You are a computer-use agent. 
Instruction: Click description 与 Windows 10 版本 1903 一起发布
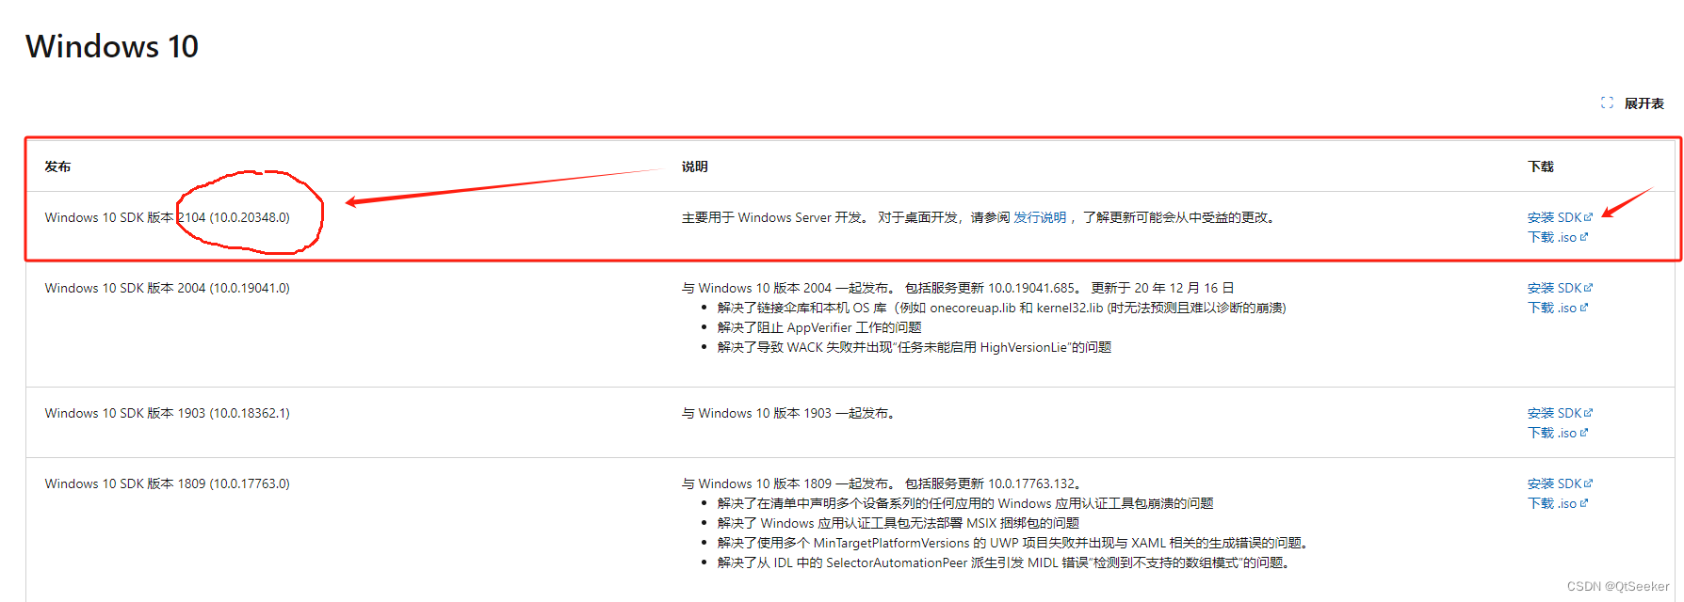click(788, 413)
